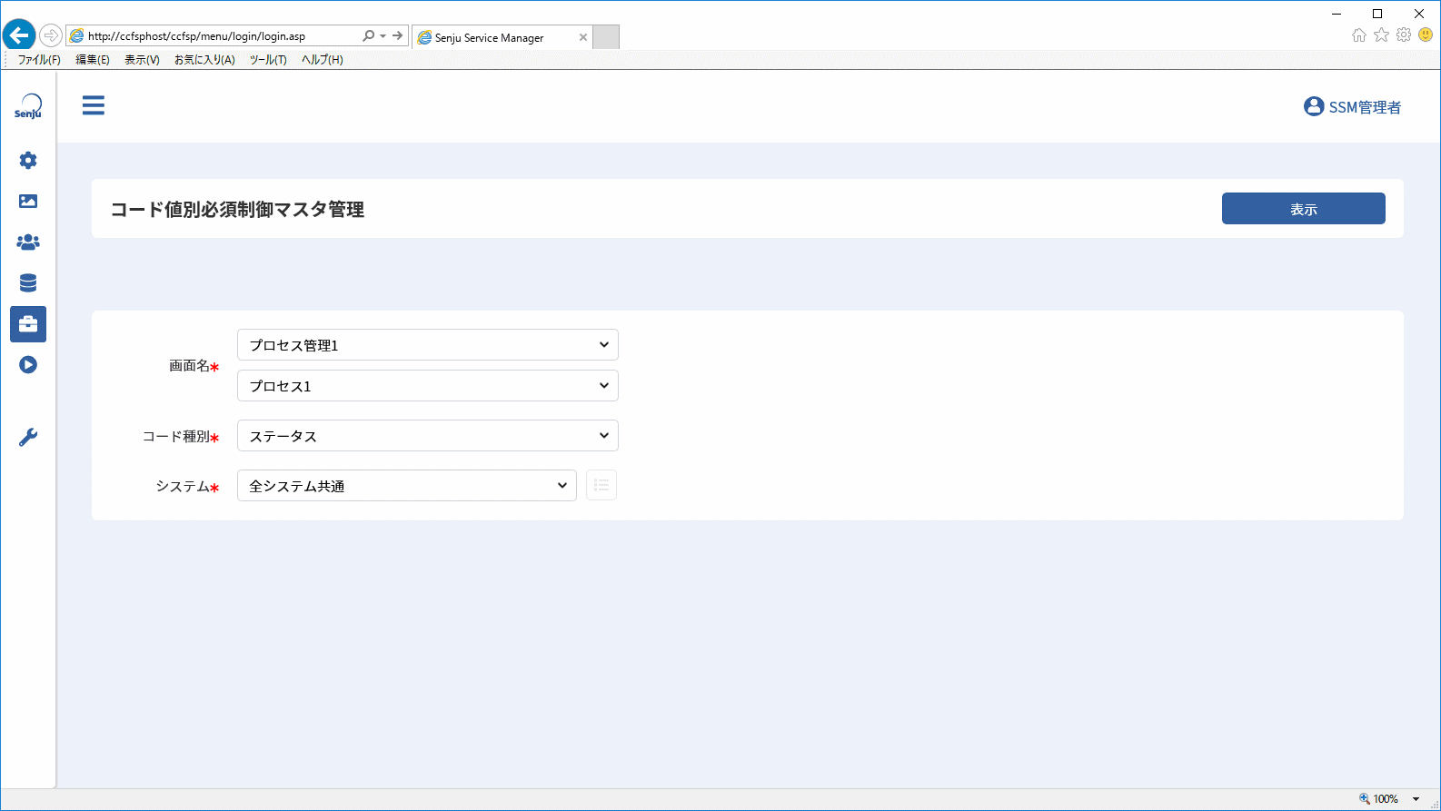Open the gear settings sidebar icon
The width and height of the screenshot is (1441, 811).
[x=28, y=161]
